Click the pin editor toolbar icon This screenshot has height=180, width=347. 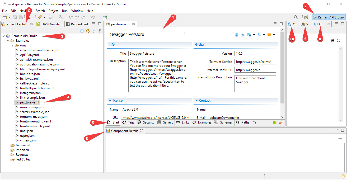pyautogui.click(x=105, y=17)
